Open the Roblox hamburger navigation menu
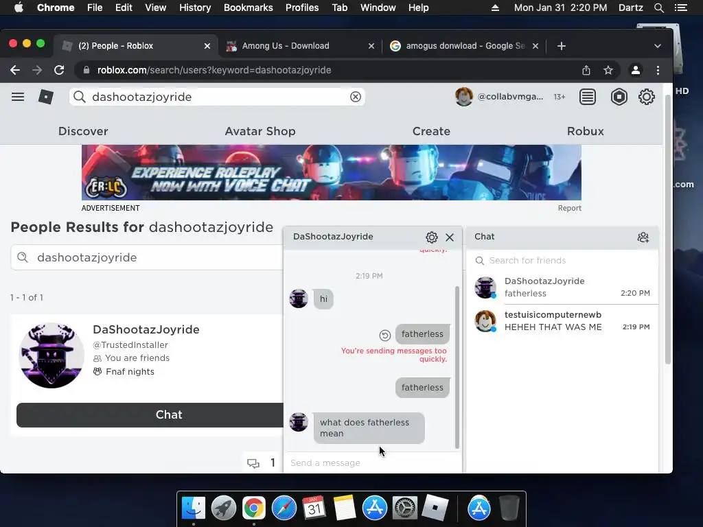The height and width of the screenshot is (527, 703). point(18,97)
